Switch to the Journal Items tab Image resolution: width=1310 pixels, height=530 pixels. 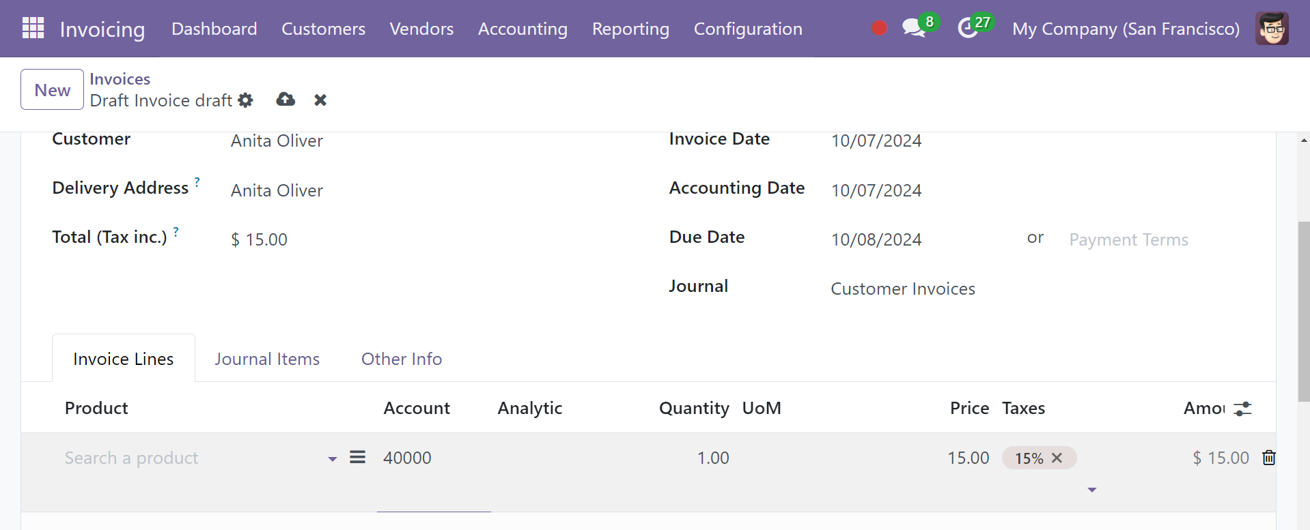[267, 359]
